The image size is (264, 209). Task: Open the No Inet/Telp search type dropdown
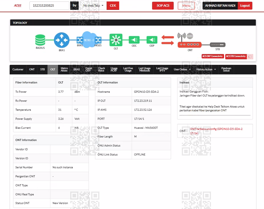(93, 6)
